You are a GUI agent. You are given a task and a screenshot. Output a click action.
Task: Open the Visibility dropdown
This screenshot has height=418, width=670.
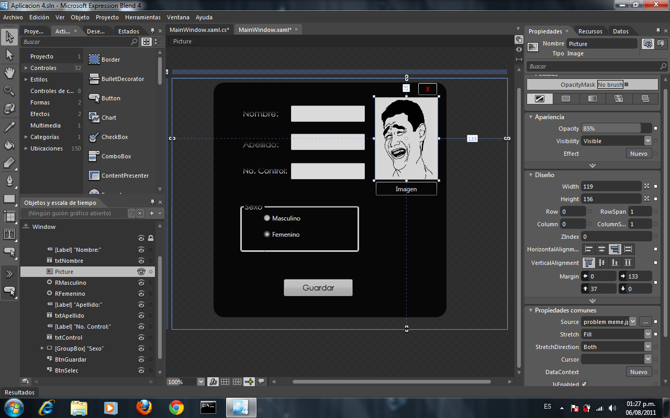648,141
